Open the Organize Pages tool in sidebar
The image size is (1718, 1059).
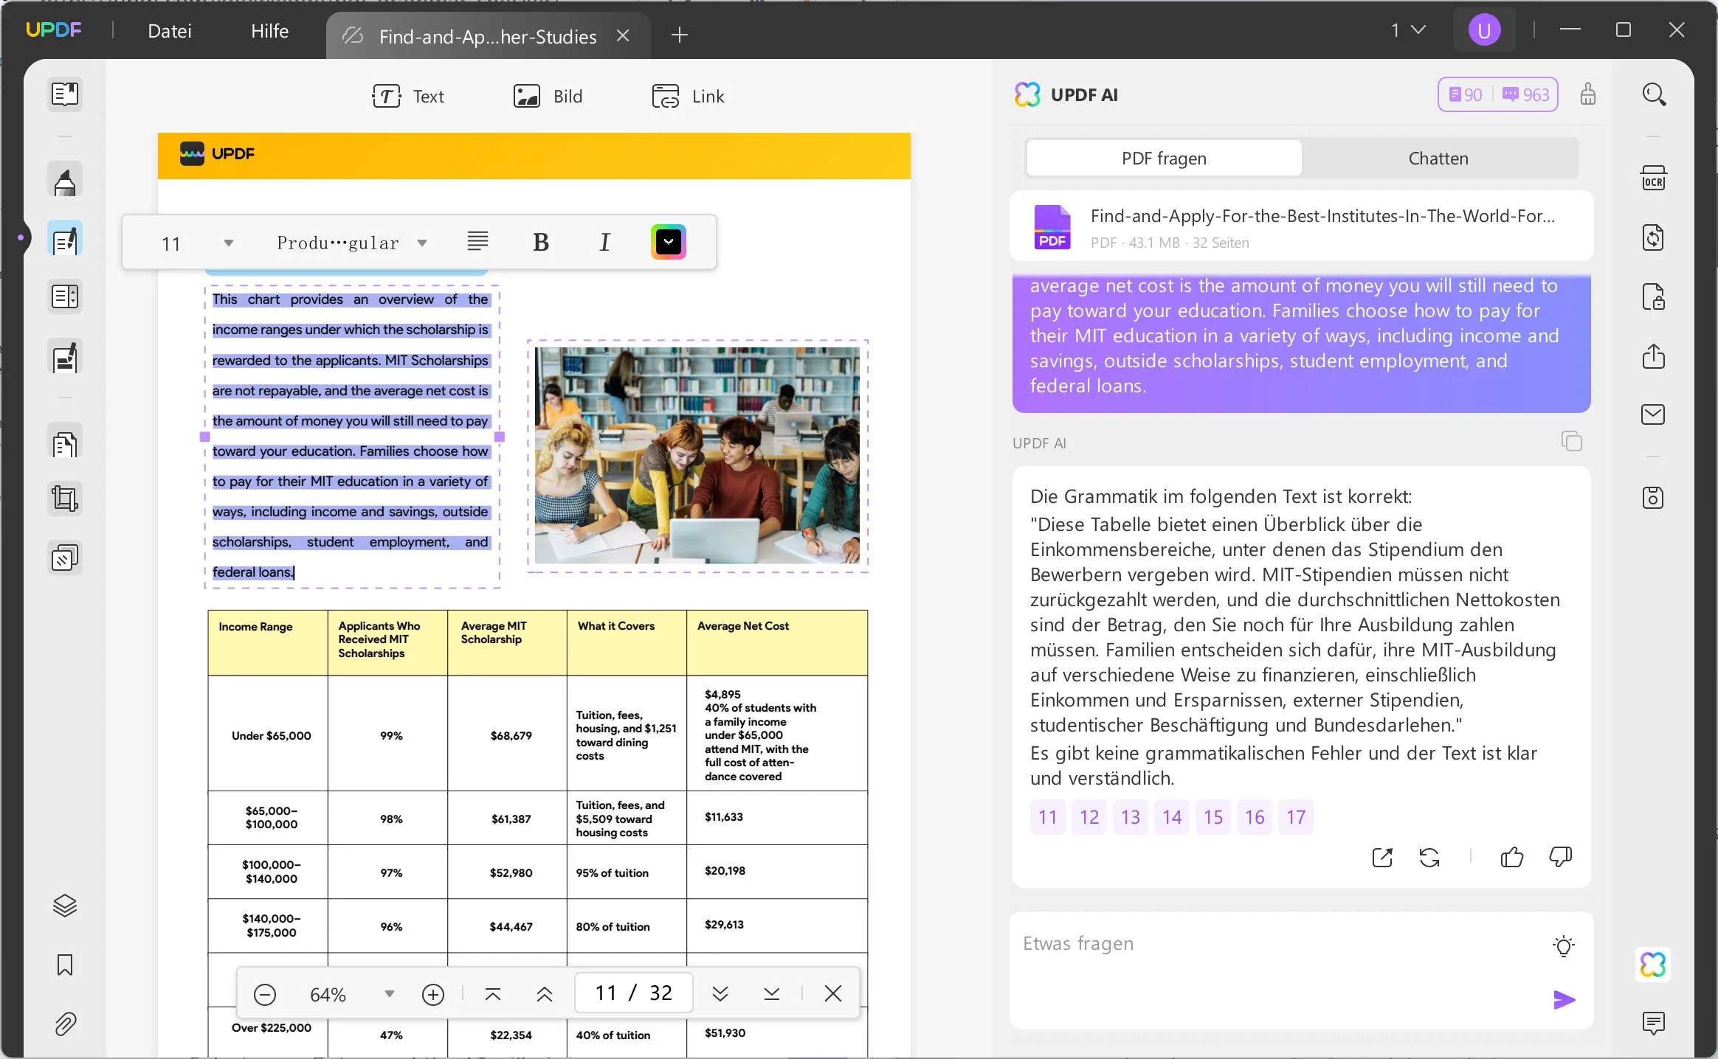coord(65,442)
